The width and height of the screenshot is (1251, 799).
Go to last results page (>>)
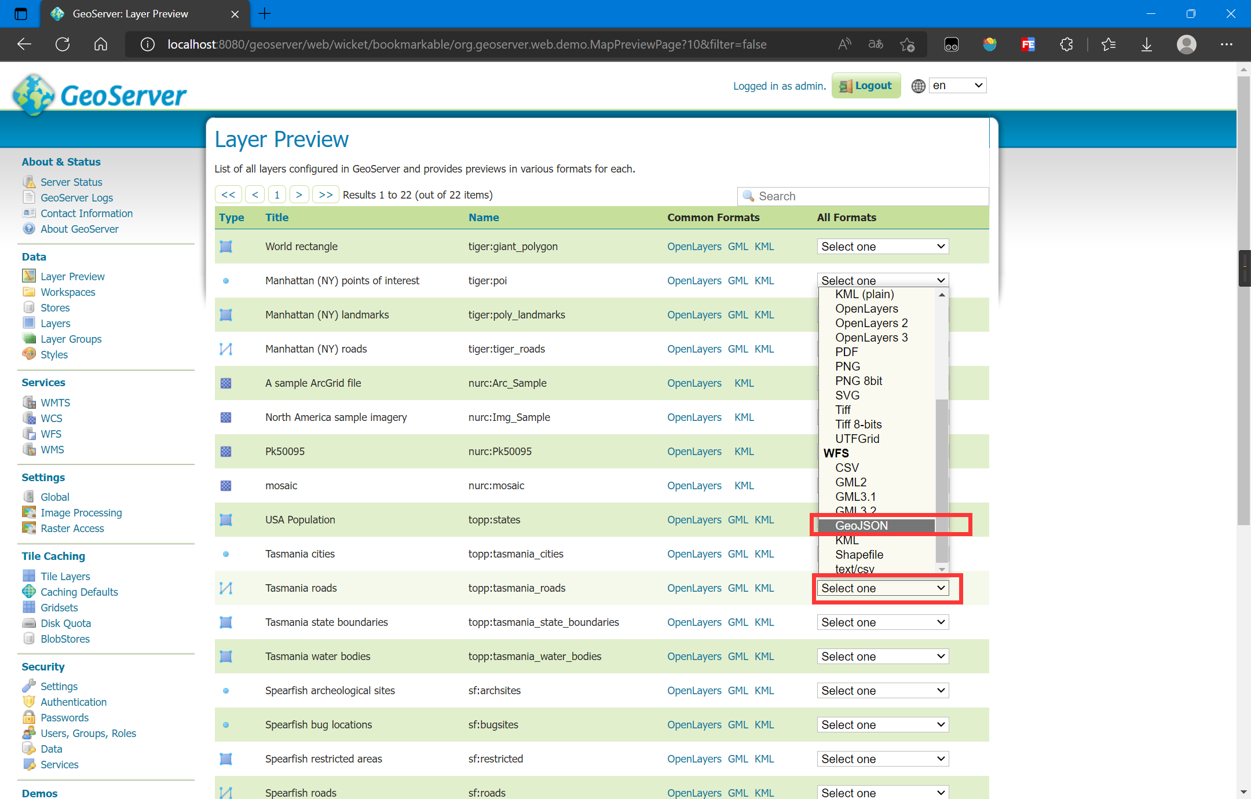[326, 195]
